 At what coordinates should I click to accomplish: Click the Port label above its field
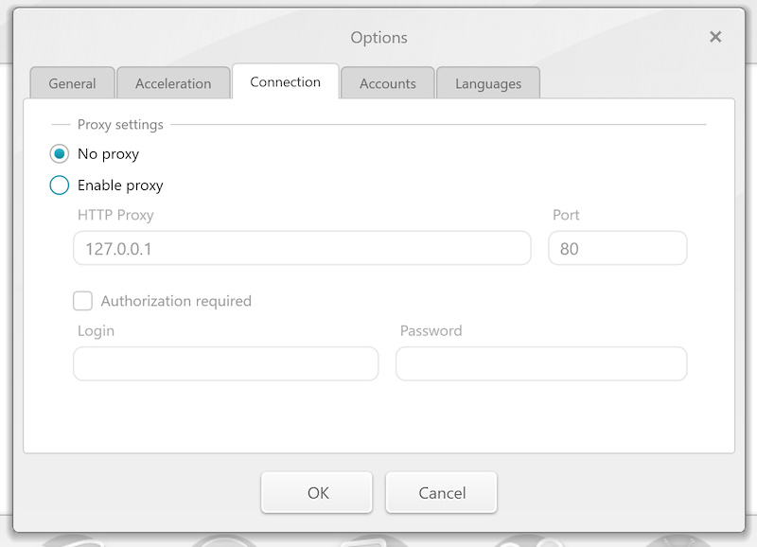coord(566,215)
